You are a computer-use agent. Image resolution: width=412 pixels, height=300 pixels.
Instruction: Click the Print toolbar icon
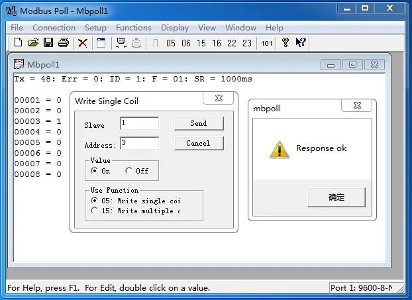pyautogui.click(x=64, y=42)
